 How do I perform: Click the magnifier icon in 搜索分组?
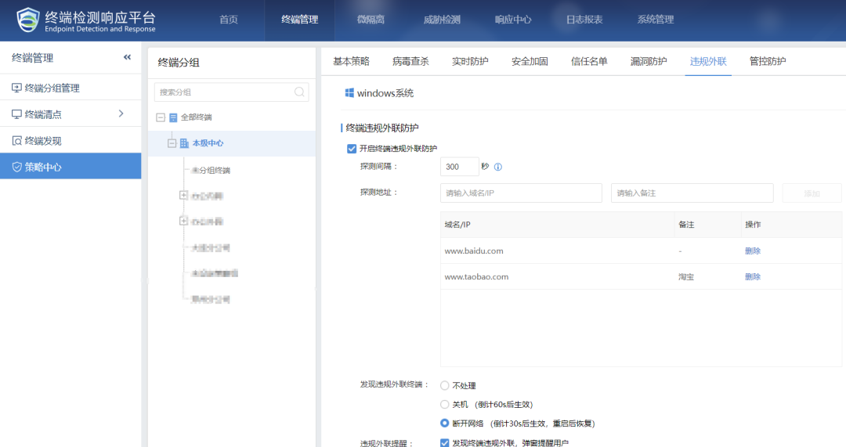pyautogui.click(x=299, y=92)
